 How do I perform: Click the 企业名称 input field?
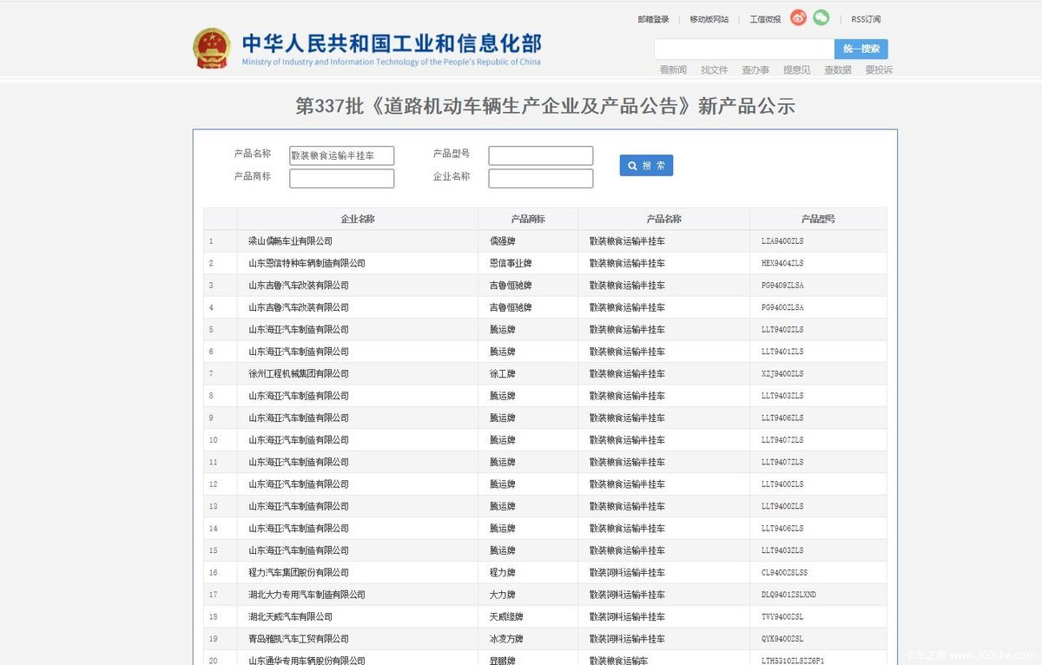tap(540, 178)
